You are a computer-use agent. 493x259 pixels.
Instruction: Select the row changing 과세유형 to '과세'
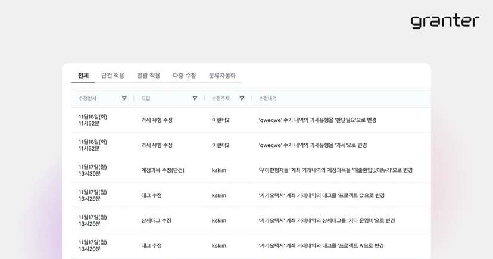(x=251, y=145)
